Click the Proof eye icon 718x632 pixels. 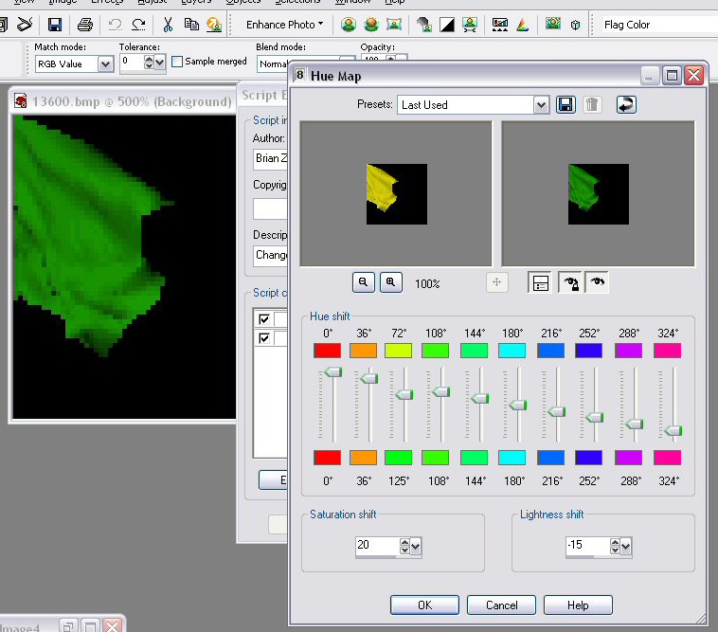pyautogui.click(x=598, y=282)
